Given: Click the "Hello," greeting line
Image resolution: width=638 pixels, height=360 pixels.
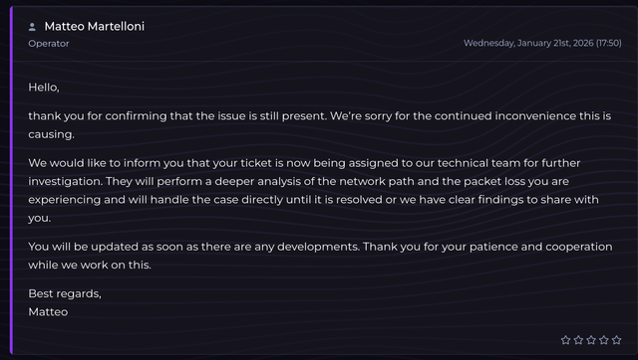Looking at the screenshot, I should coord(44,88).
